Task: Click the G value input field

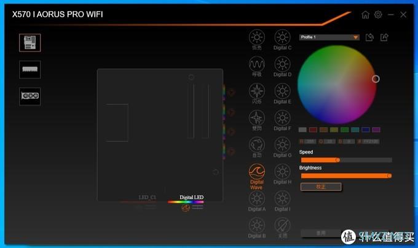Action: [329, 141]
